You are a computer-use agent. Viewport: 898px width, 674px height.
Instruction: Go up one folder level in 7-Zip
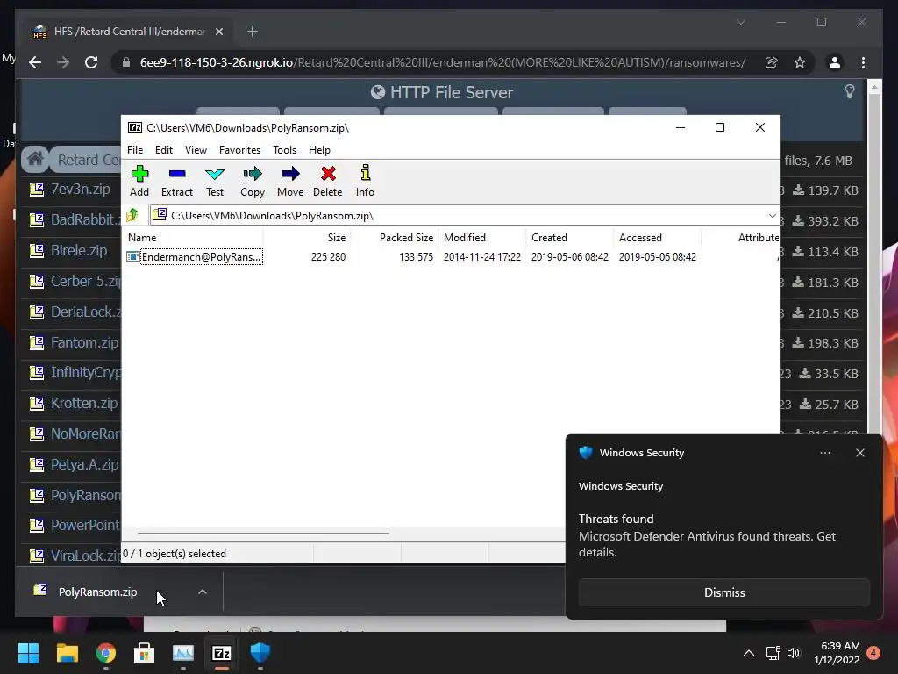coord(133,215)
